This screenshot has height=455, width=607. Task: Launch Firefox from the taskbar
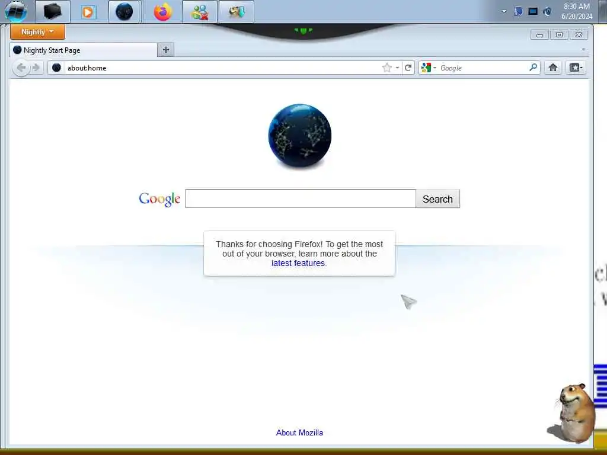tap(162, 12)
